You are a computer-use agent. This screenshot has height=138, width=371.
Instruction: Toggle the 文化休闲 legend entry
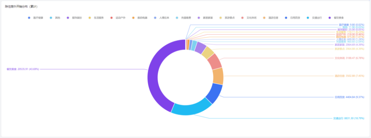click(248, 18)
